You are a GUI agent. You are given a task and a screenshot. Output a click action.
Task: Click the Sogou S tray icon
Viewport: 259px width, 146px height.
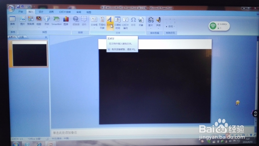202,141
